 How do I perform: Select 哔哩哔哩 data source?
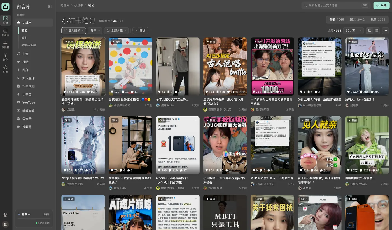[x=34, y=111]
